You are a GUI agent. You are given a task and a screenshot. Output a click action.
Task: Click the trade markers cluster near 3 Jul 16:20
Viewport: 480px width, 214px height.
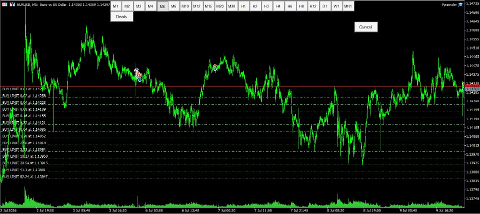click(x=138, y=75)
